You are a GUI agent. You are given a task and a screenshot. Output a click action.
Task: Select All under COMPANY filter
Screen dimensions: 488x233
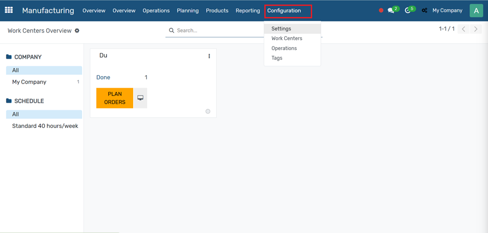click(44, 71)
